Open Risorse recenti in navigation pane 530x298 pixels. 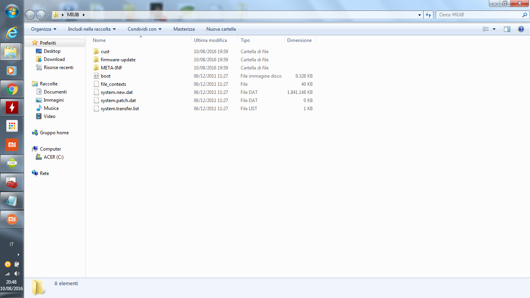pyautogui.click(x=59, y=68)
